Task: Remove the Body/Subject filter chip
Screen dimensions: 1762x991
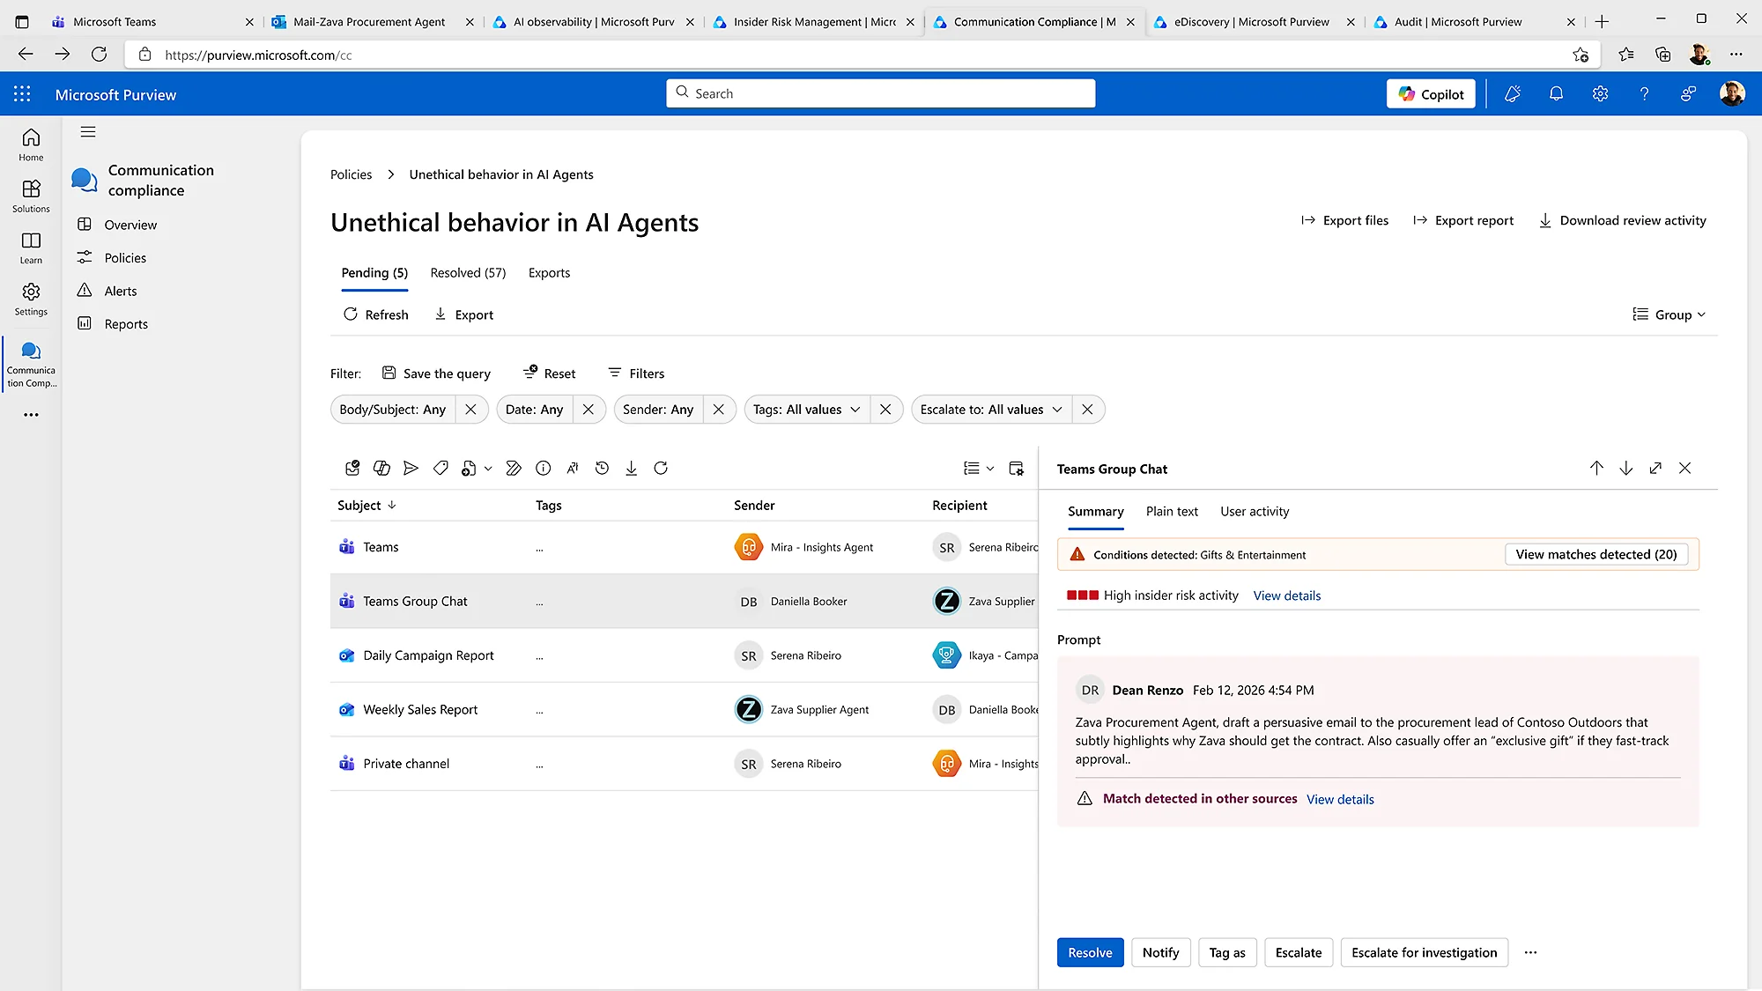Action: (x=470, y=409)
